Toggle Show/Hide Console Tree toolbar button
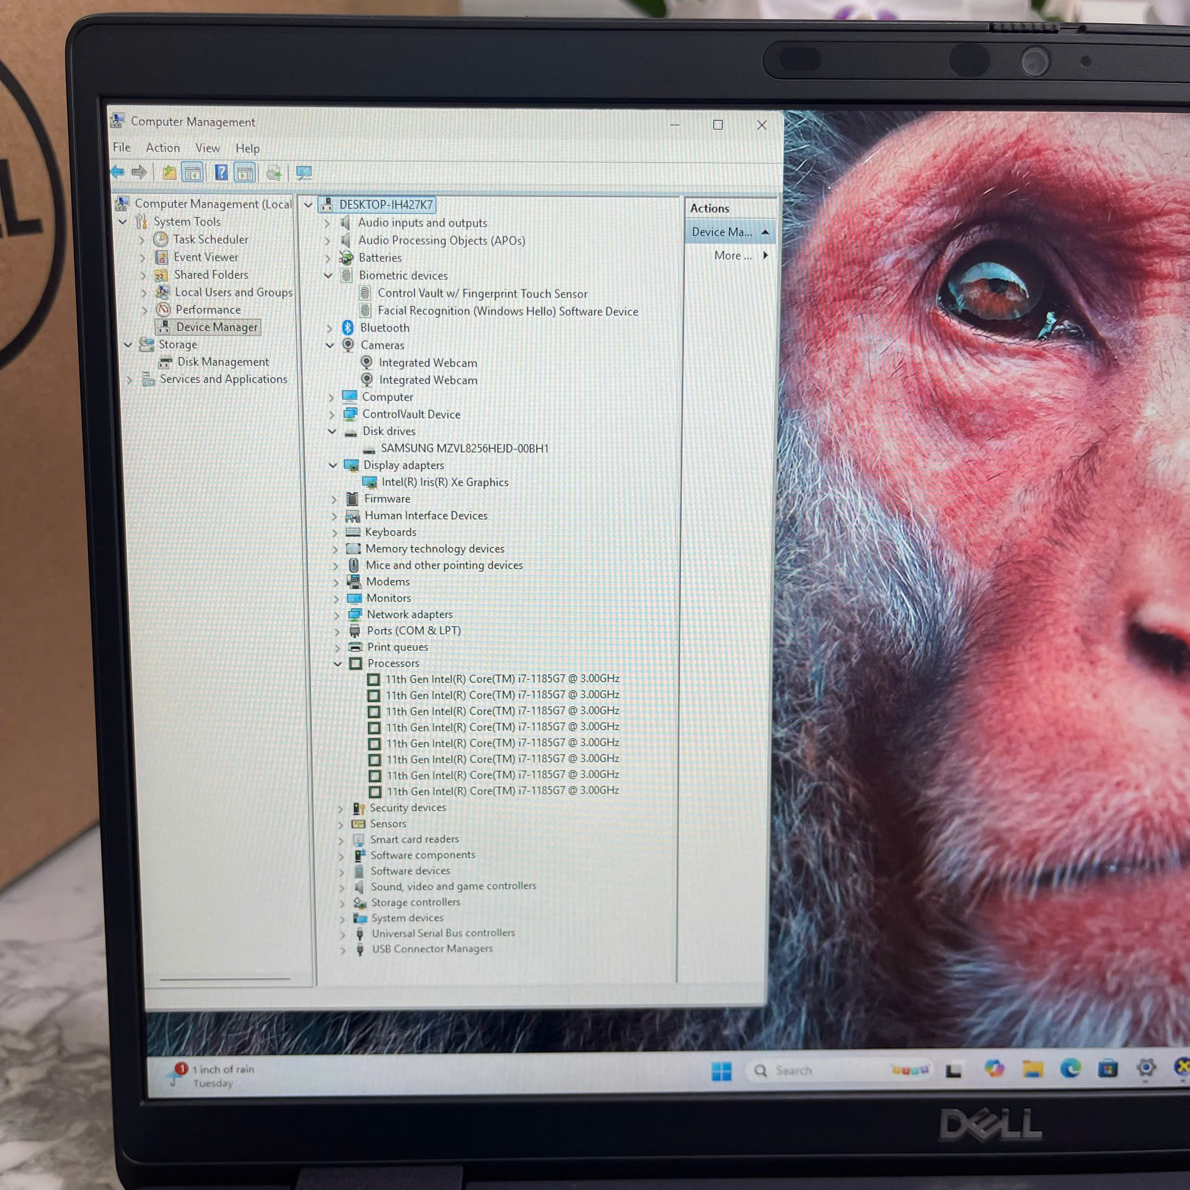1190x1190 pixels. coord(193,174)
